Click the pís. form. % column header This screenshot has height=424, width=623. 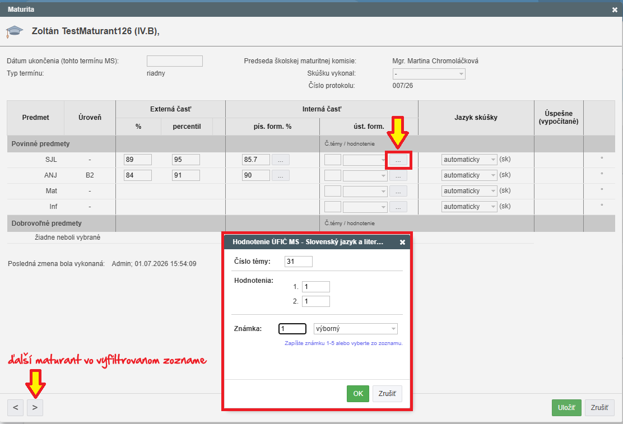[x=272, y=127]
